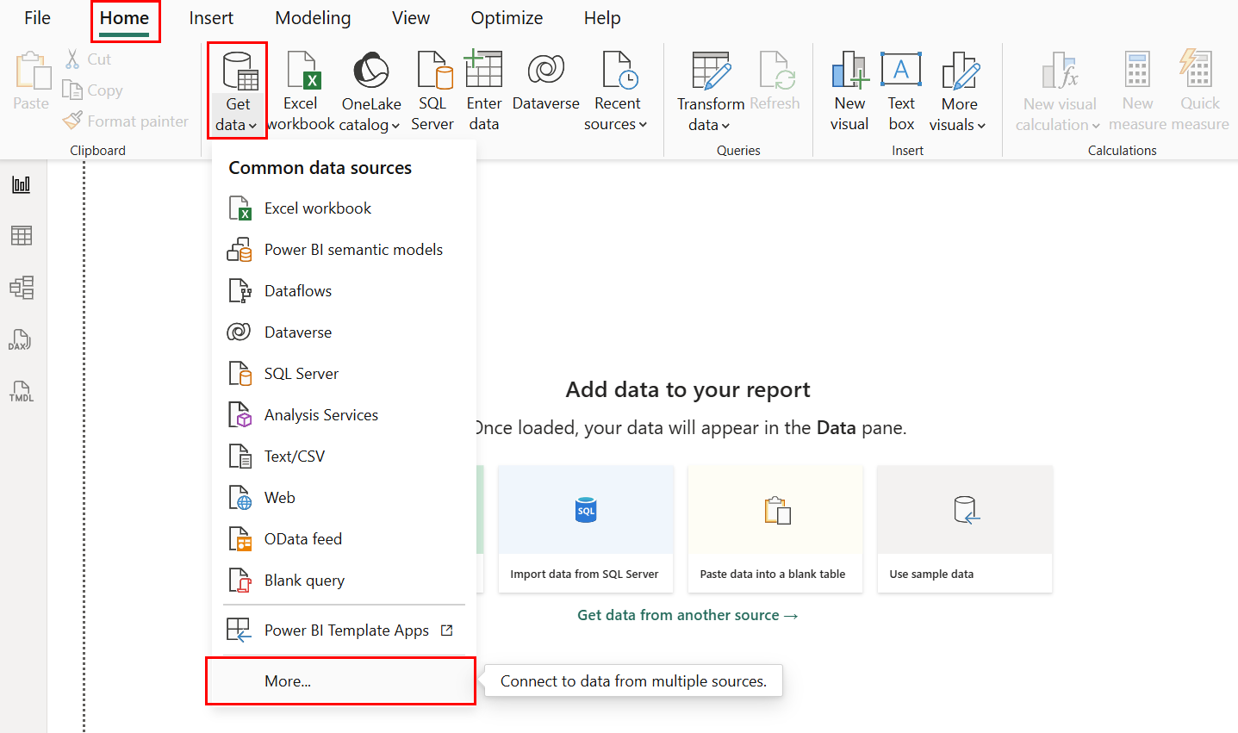Open Report view in left sidebar
This screenshot has width=1238, height=733.
(22, 184)
